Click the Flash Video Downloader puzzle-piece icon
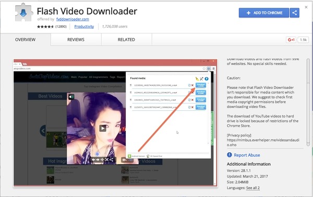313x197 pixels. (23, 13)
